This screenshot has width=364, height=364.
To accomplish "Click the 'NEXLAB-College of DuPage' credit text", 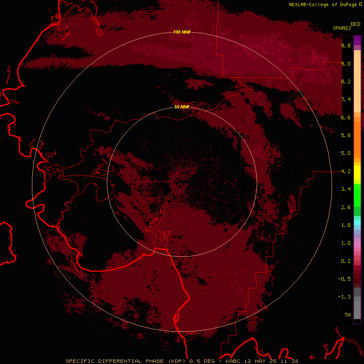I will click(323, 4).
